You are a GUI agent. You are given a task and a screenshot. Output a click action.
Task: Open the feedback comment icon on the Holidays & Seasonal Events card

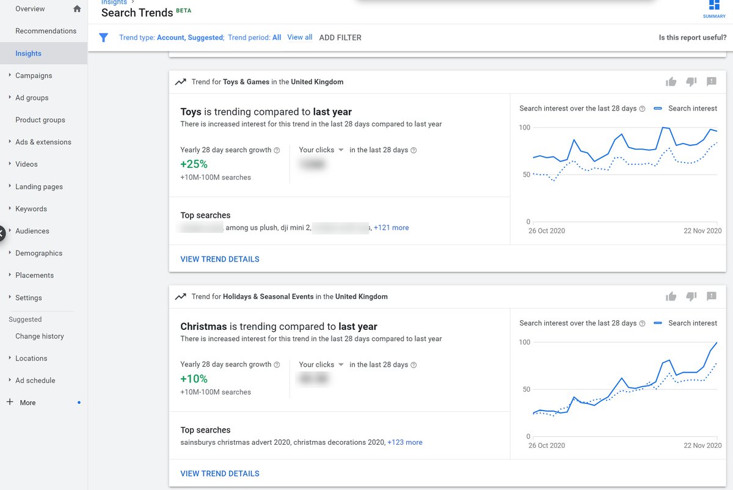click(x=712, y=296)
